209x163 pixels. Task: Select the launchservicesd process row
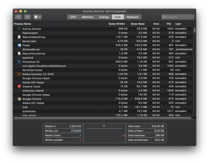coord(103,70)
